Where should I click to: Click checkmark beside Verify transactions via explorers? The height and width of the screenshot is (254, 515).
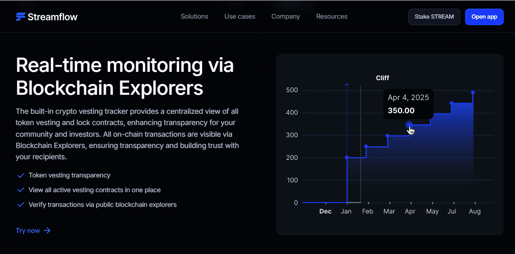(x=21, y=205)
